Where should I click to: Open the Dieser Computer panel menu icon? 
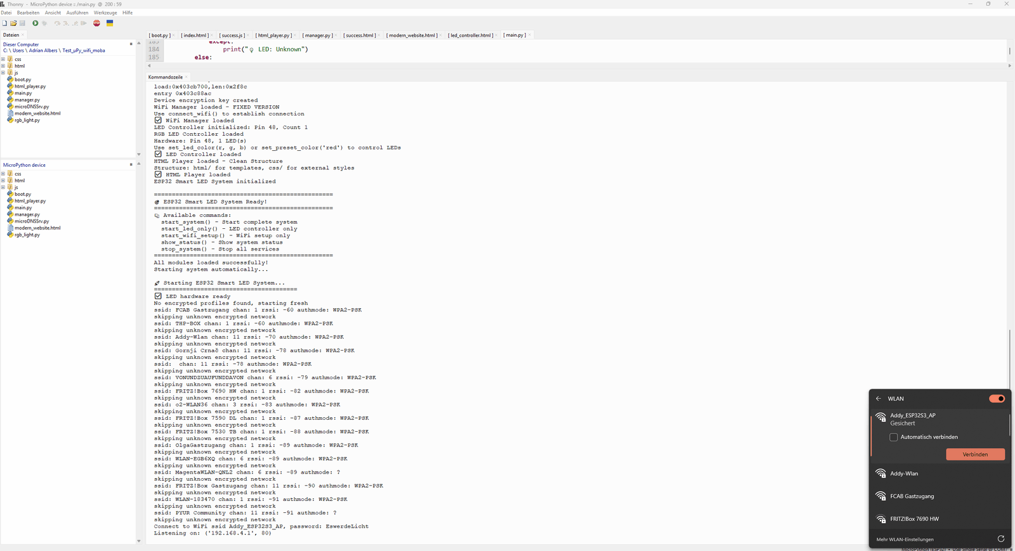131,44
